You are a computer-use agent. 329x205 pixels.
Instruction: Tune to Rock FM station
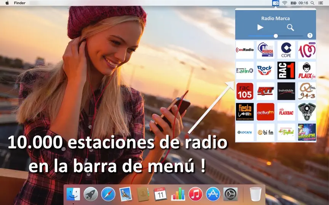(265, 71)
